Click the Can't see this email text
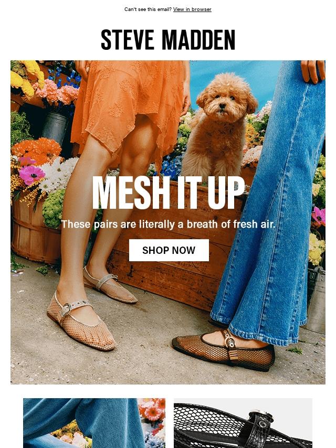336x448 pixels. [x=148, y=9]
